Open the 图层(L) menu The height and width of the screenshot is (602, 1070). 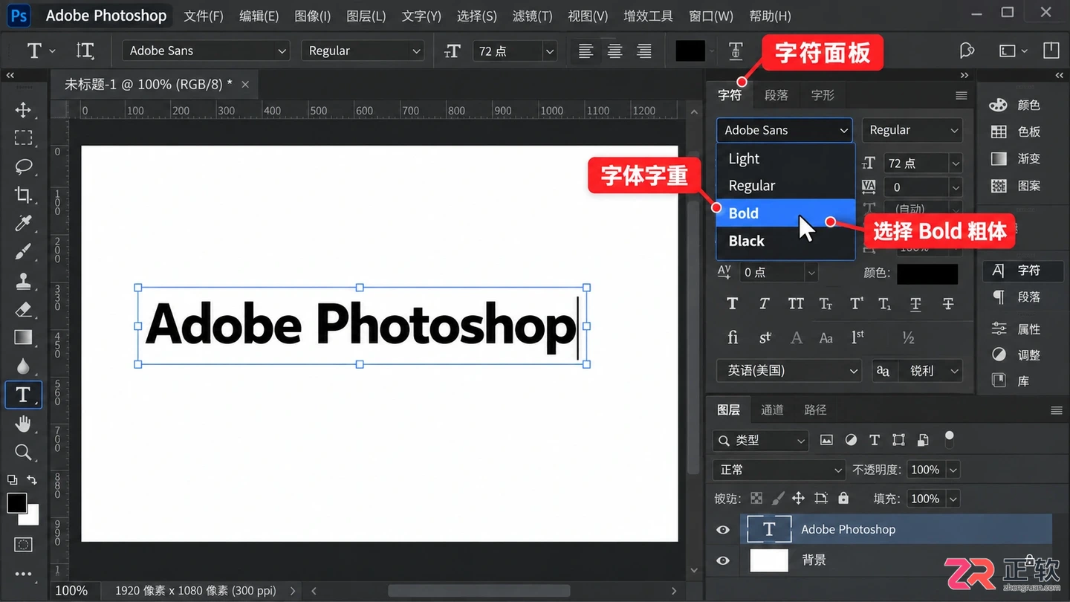click(x=366, y=16)
